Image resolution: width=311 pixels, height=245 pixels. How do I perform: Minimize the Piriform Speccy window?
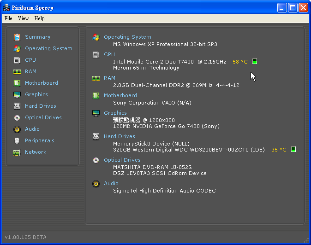pyautogui.click(x=282, y=8)
